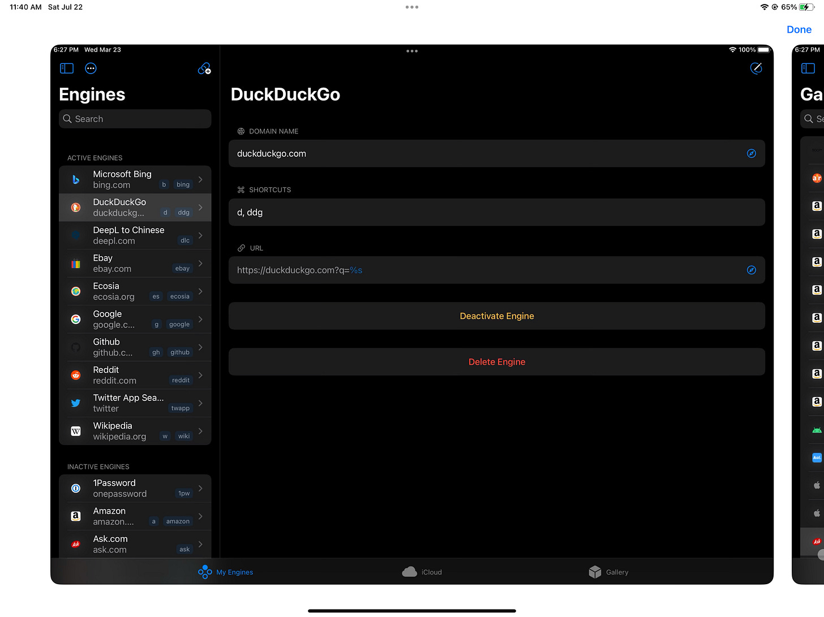824x617 pixels.
Task: Tap the wiki shortcut badge
Action: [184, 436]
